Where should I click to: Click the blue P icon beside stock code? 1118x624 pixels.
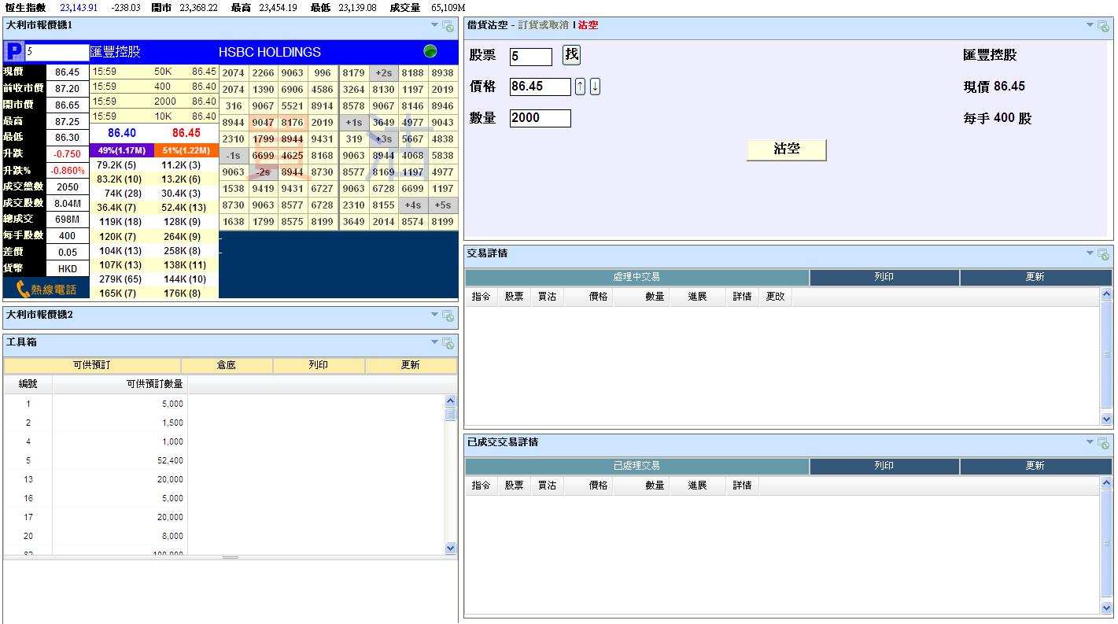(13, 52)
